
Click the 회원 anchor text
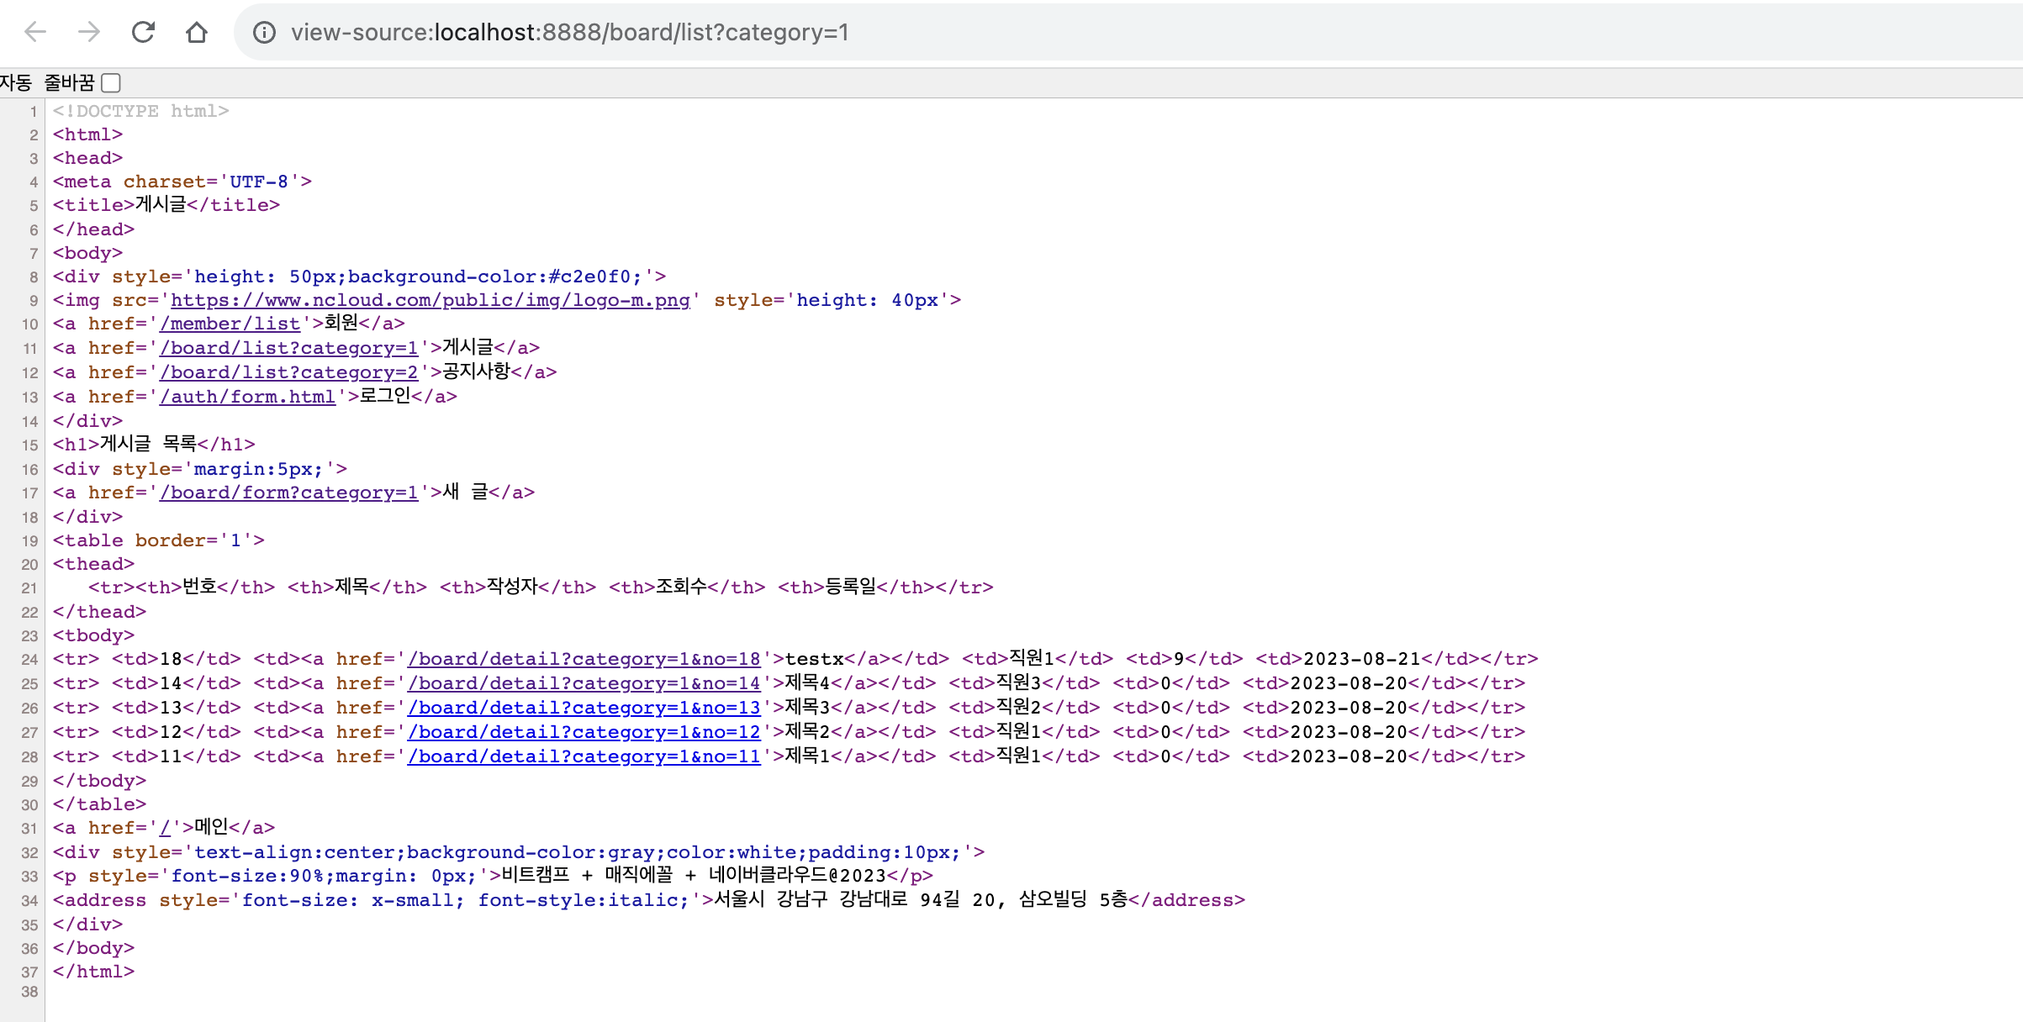341,324
